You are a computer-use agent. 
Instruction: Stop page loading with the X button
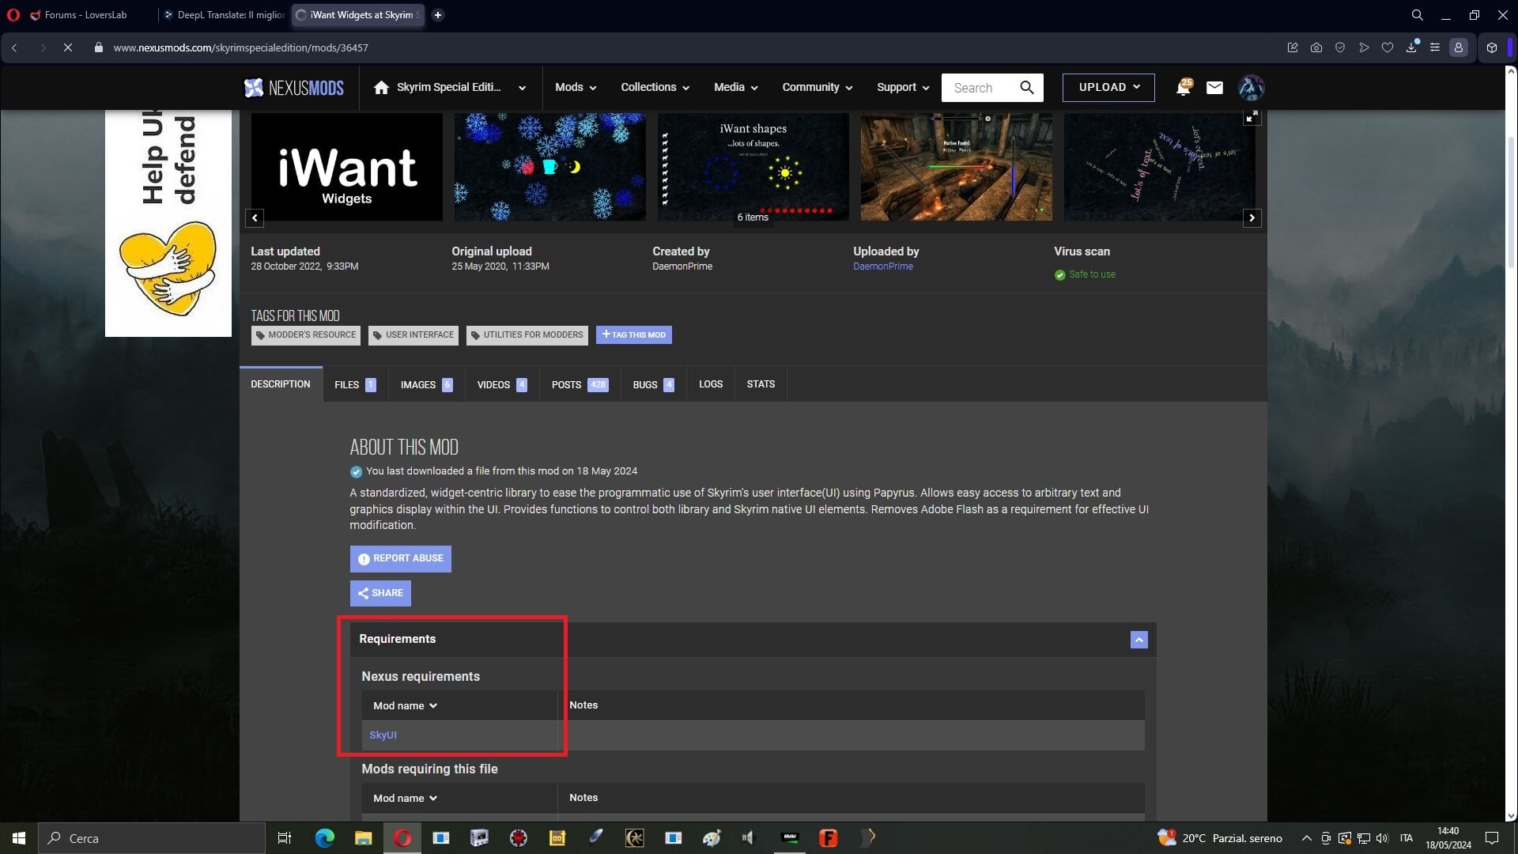[x=68, y=47]
